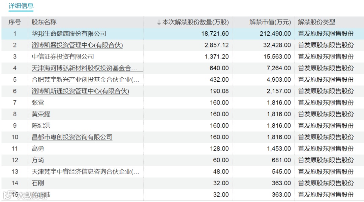Image resolution: width=364 pixels, height=202 pixels.
Task: Click the market value 1,453.00
Action: coord(279,149)
